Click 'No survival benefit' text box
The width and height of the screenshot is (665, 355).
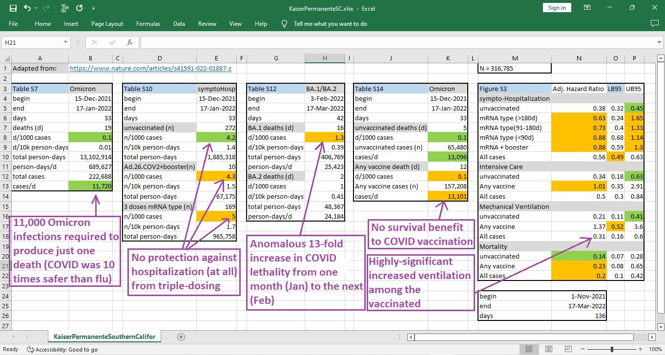pyautogui.click(x=421, y=234)
